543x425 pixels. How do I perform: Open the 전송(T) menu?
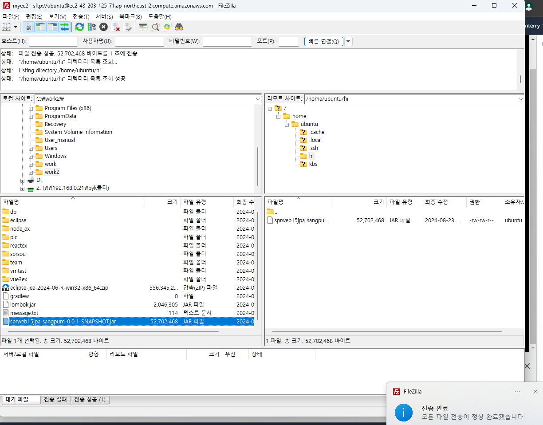coord(81,16)
